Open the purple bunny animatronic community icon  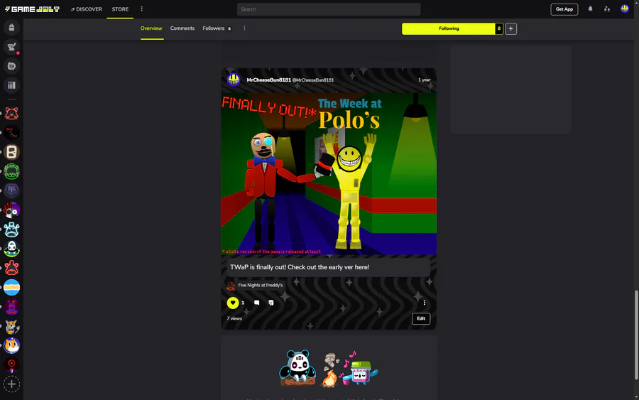[11, 307]
